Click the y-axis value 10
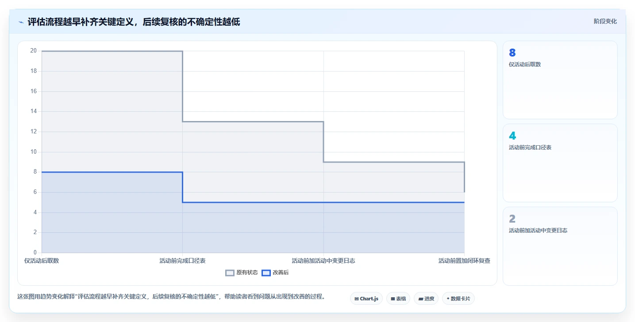This screenshot has height=322, width=635. 33,152
